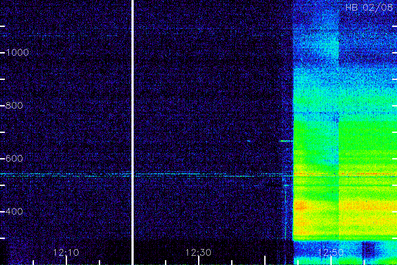
Task: Click the 800 frequency axis label
Action: pos(14,106)
